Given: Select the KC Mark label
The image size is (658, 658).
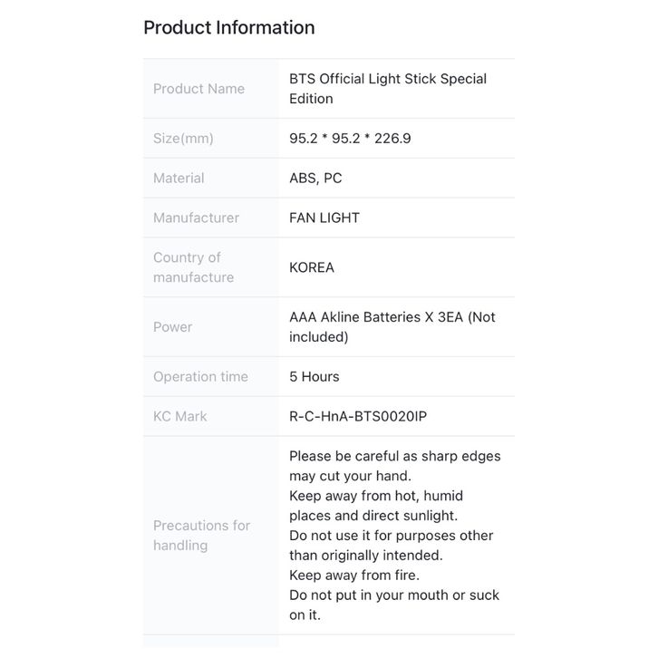Looking at the screenshot, I should [x=179, y=416].
